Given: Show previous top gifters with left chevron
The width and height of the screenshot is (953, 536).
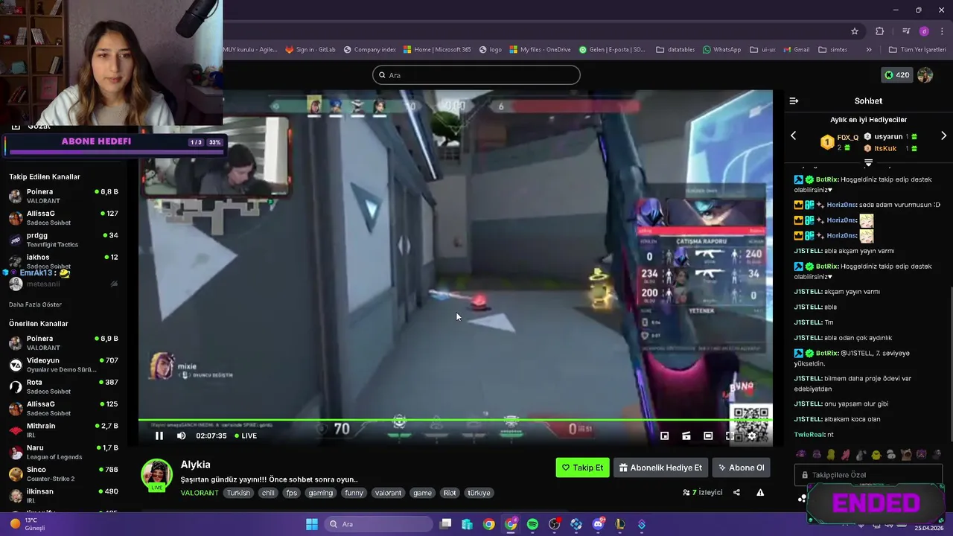Looking at the screenshot, I should point(793,135).
